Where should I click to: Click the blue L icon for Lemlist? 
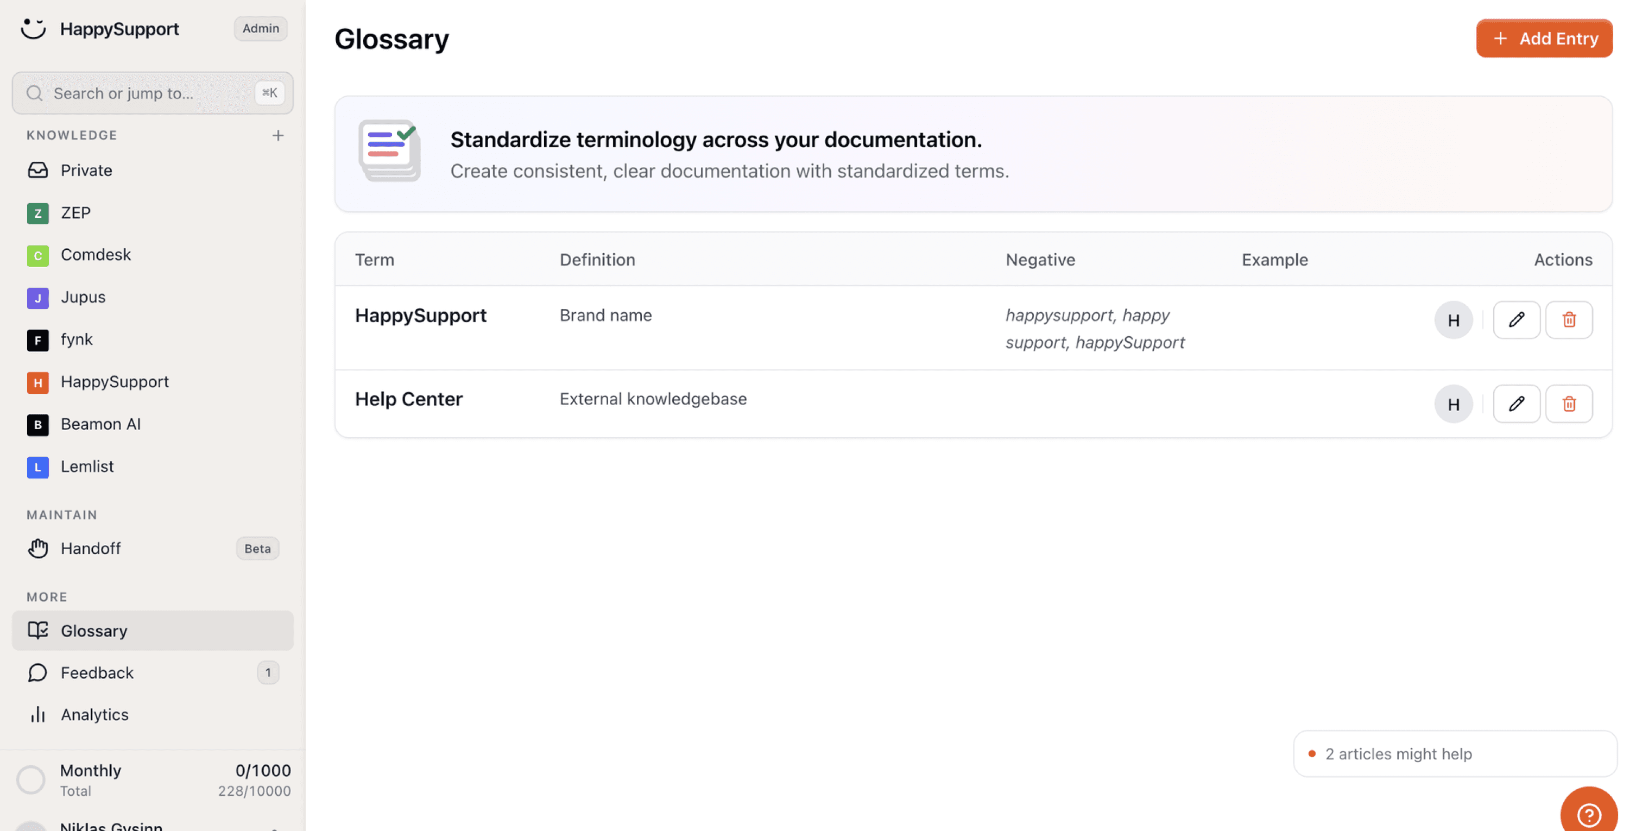(37, 467)
